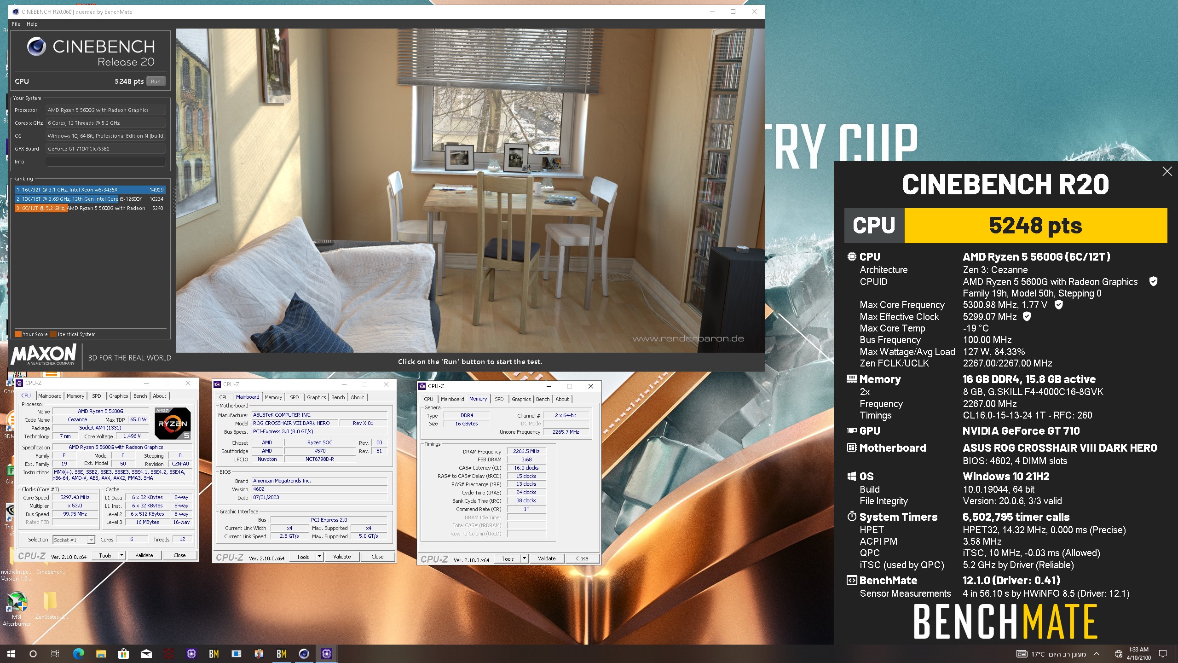Open Task View from the taskbar
1178x663 pixels.
pyautogui.click(x=55, y=654)
